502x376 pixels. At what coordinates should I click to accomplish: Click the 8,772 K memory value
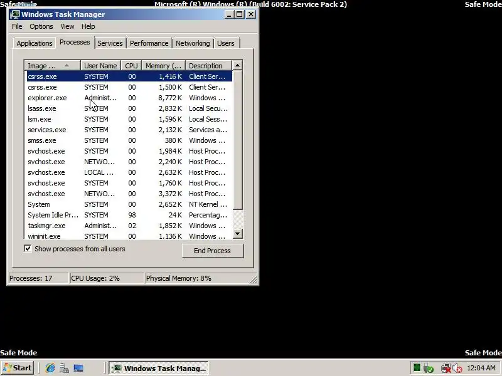(x=170, y=98)
